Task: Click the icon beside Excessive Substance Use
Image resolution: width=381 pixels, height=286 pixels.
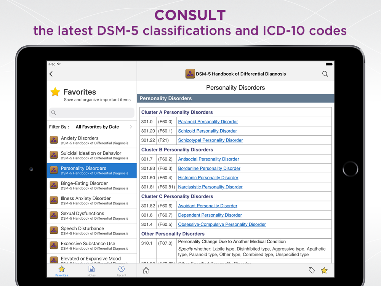Action: click(x=54, y=245)
